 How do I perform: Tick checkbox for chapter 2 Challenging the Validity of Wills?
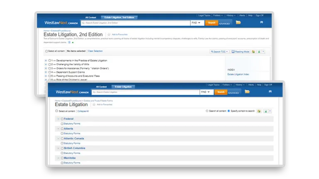click(x=50, y=64)
